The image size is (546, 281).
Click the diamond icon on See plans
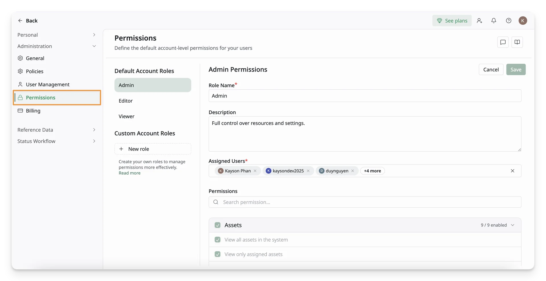tap(439, 20)
